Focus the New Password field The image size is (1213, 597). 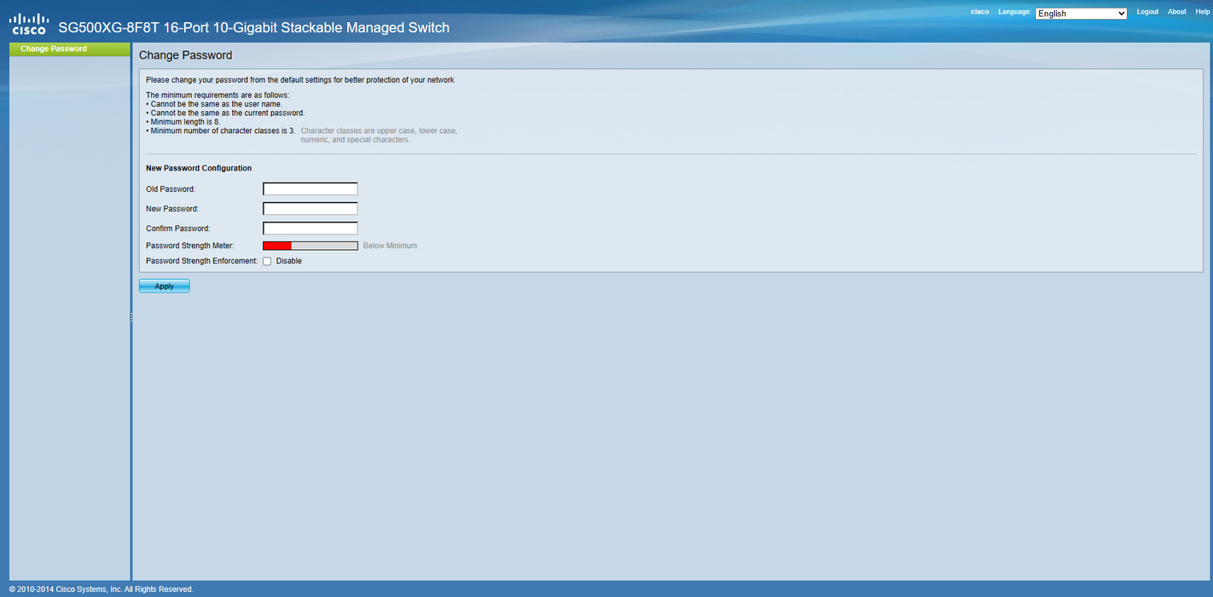(x=311, y=209)
